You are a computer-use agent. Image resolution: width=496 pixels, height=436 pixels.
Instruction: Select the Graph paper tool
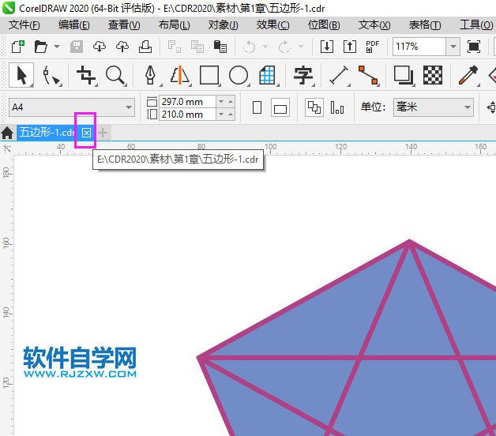[268, 75]
